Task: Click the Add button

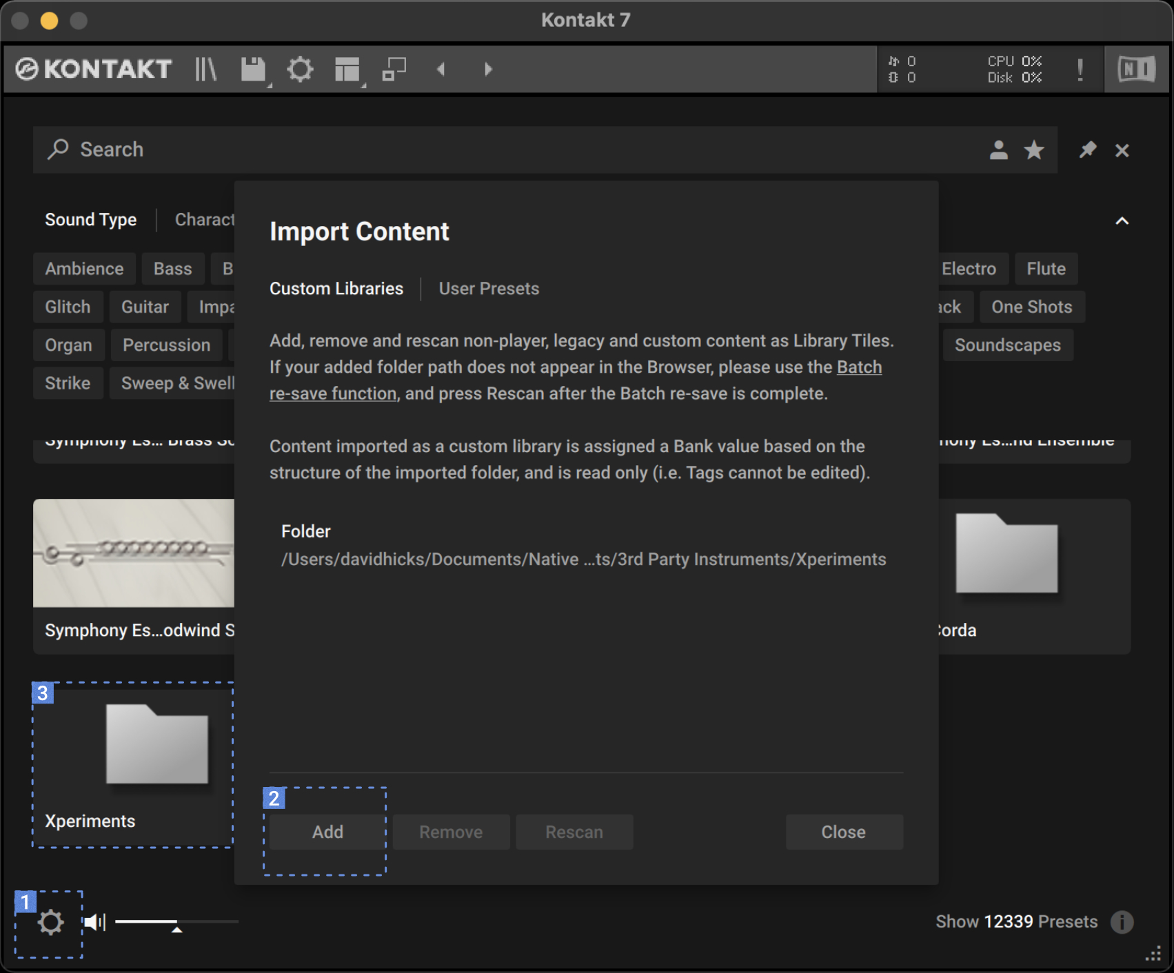Action: (x=327, y=832)
